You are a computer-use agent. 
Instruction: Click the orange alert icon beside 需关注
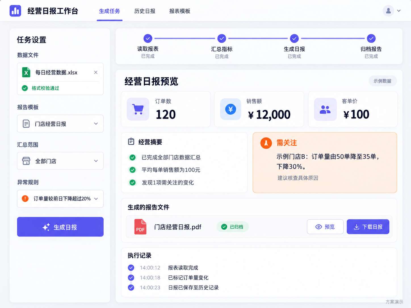click(x=266, y=143)
